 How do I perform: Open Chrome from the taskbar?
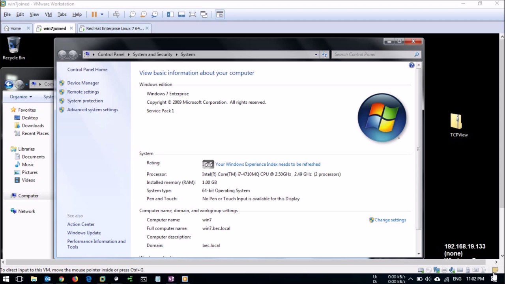61,279
